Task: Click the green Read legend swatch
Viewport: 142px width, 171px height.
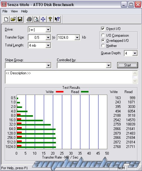Action: (x=85, y=92)
